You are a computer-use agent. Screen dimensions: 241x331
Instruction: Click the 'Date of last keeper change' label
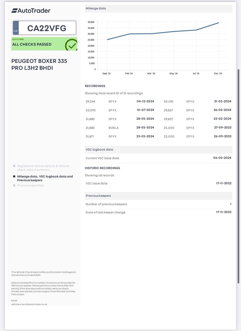[x=106, y=212]
